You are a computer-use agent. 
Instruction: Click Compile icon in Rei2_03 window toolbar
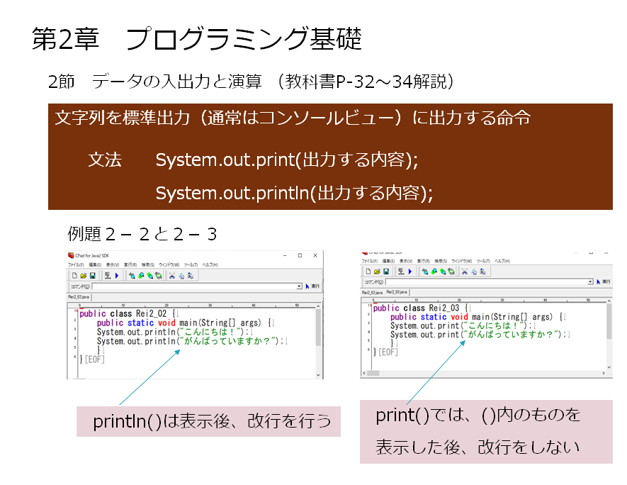coord(401,272)
